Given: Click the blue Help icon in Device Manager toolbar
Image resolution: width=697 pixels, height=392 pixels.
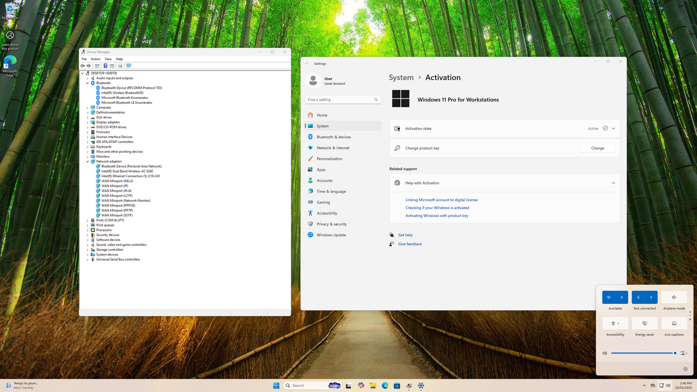Looking at the screenshot, I should coord(105,66).
